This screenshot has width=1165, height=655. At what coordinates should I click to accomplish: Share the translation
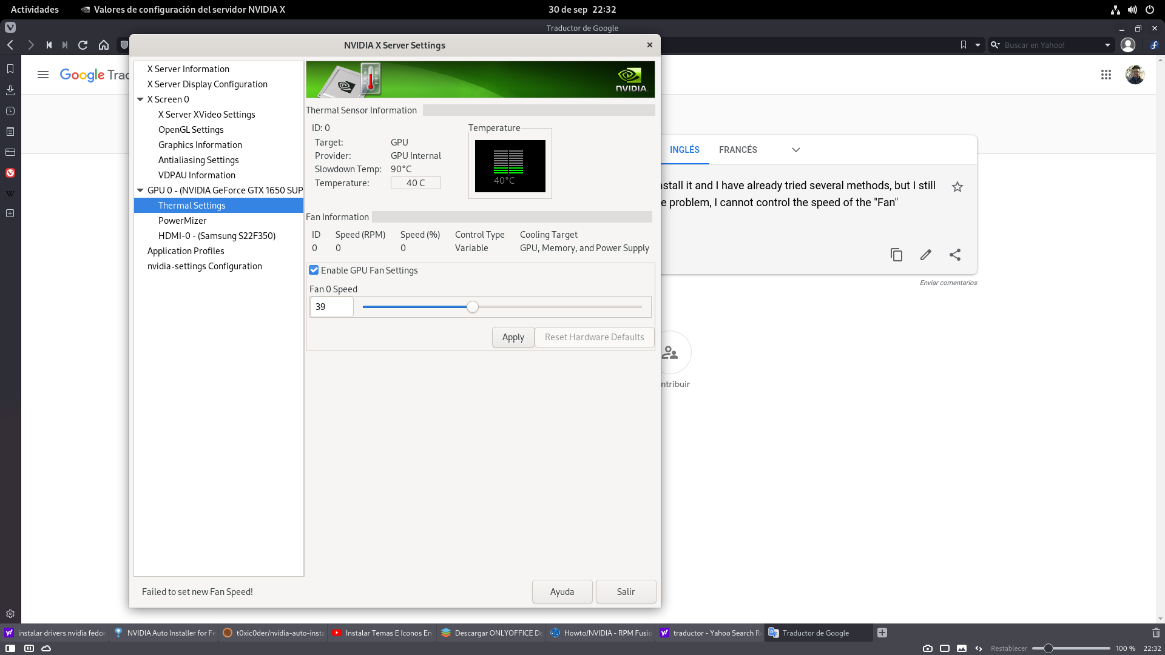[955, 255]
